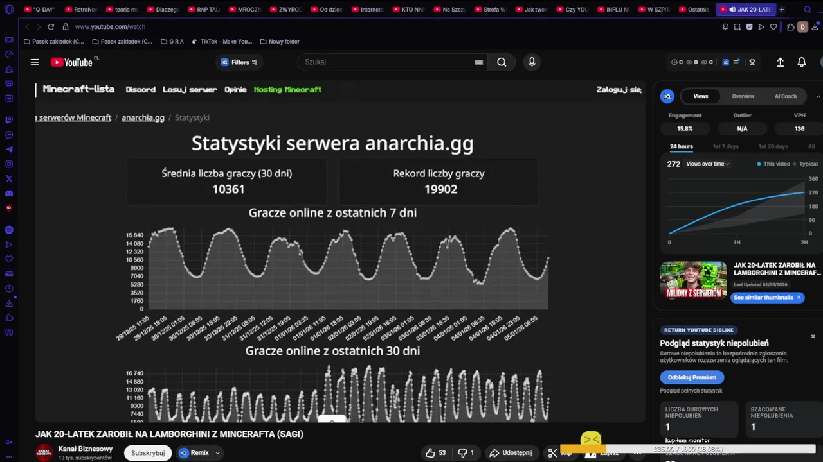
Task: Open the G R A bookmarks folder
Action: [172, 42]
